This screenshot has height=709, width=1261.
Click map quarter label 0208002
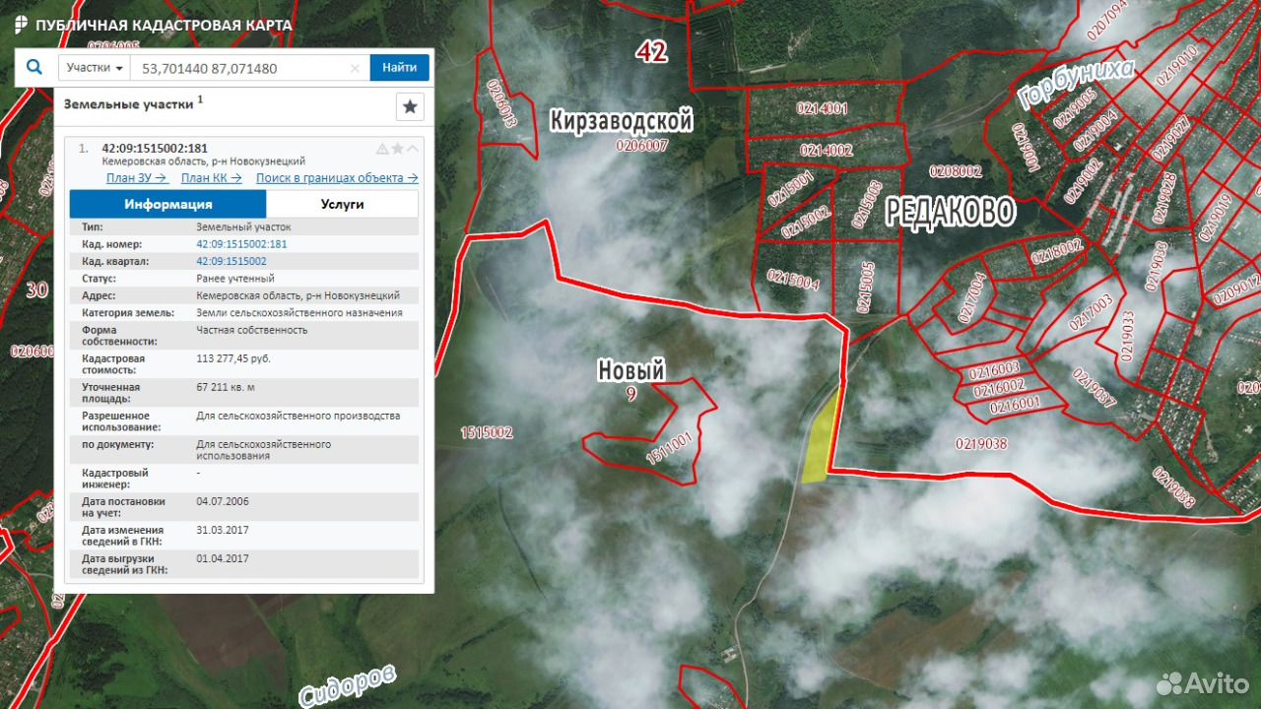pos(957,170)
